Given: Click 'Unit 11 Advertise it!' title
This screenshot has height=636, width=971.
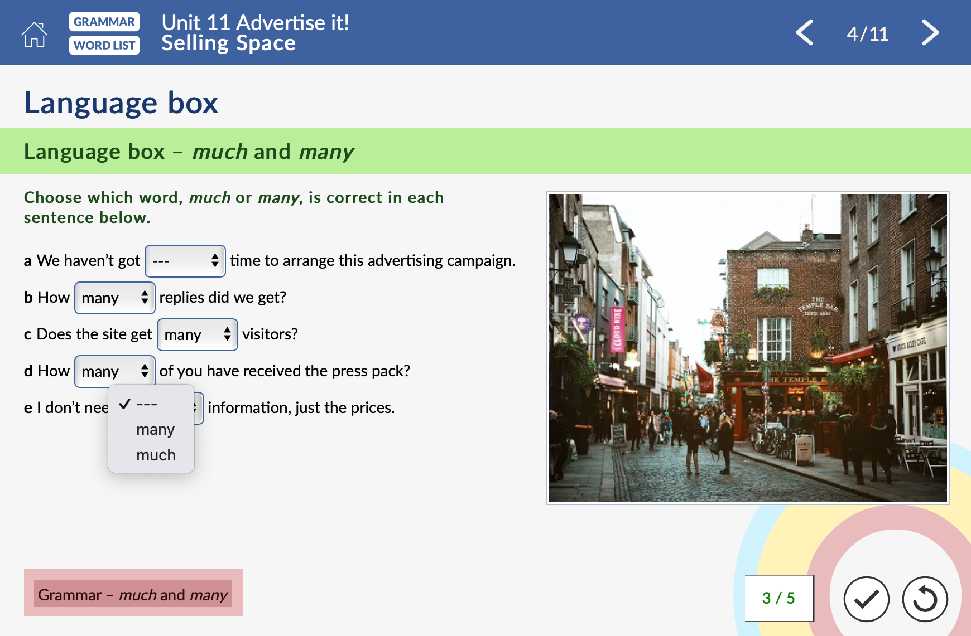Looking at the screenshot, I should [255, 22].
